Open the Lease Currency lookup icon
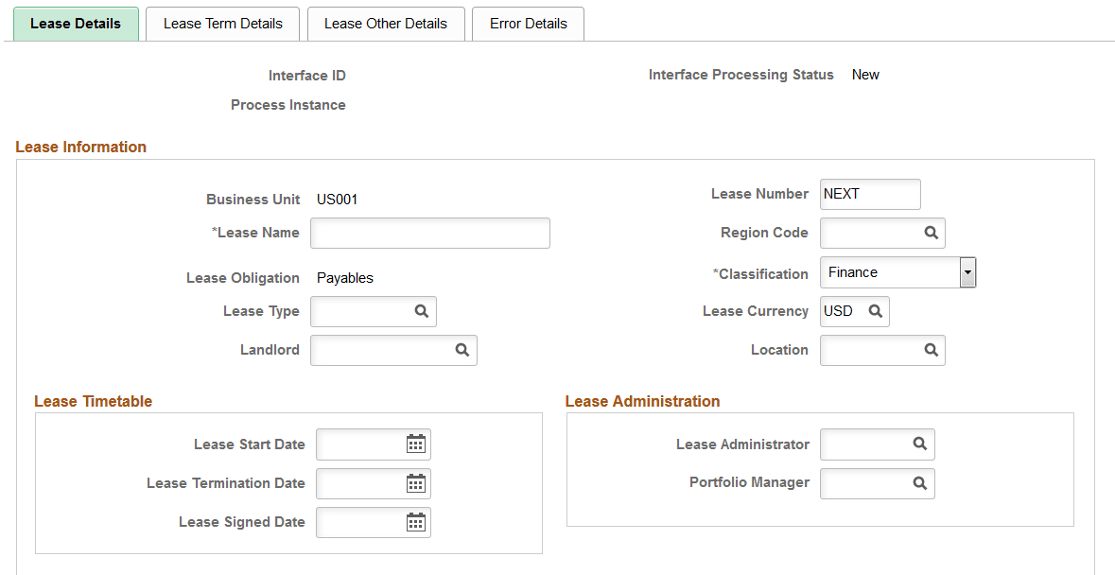Viewport: 1115px width, 575px height. tap(875, 311)
